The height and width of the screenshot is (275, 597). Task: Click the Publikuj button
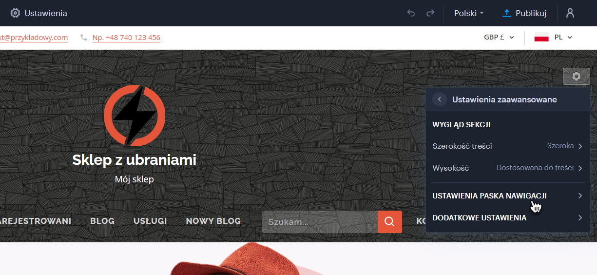(x=524, y=13)
